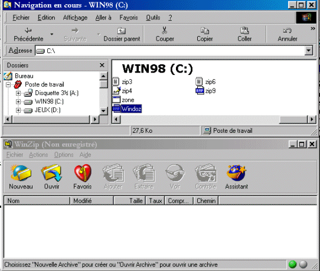Click the file list scroll left arrow
The width and height of the screenshot is (320, 271).
(x=116, y=119)
